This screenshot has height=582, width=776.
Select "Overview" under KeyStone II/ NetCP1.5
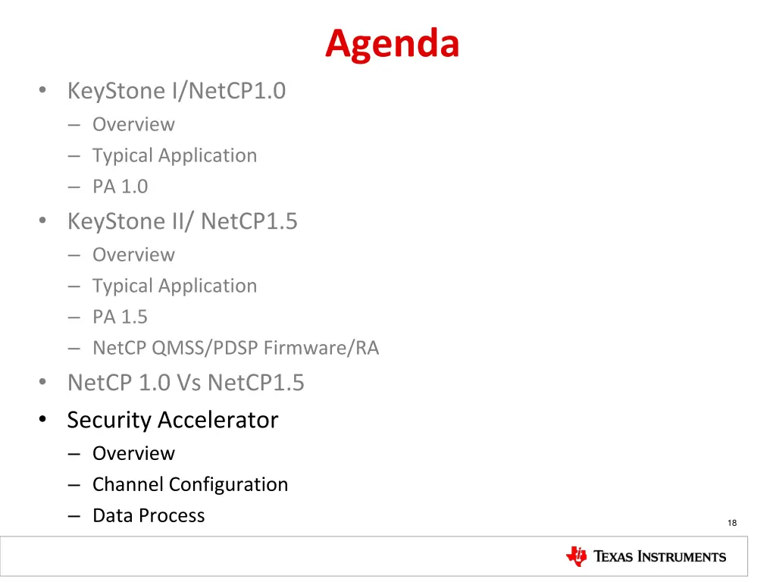(133, 255)
